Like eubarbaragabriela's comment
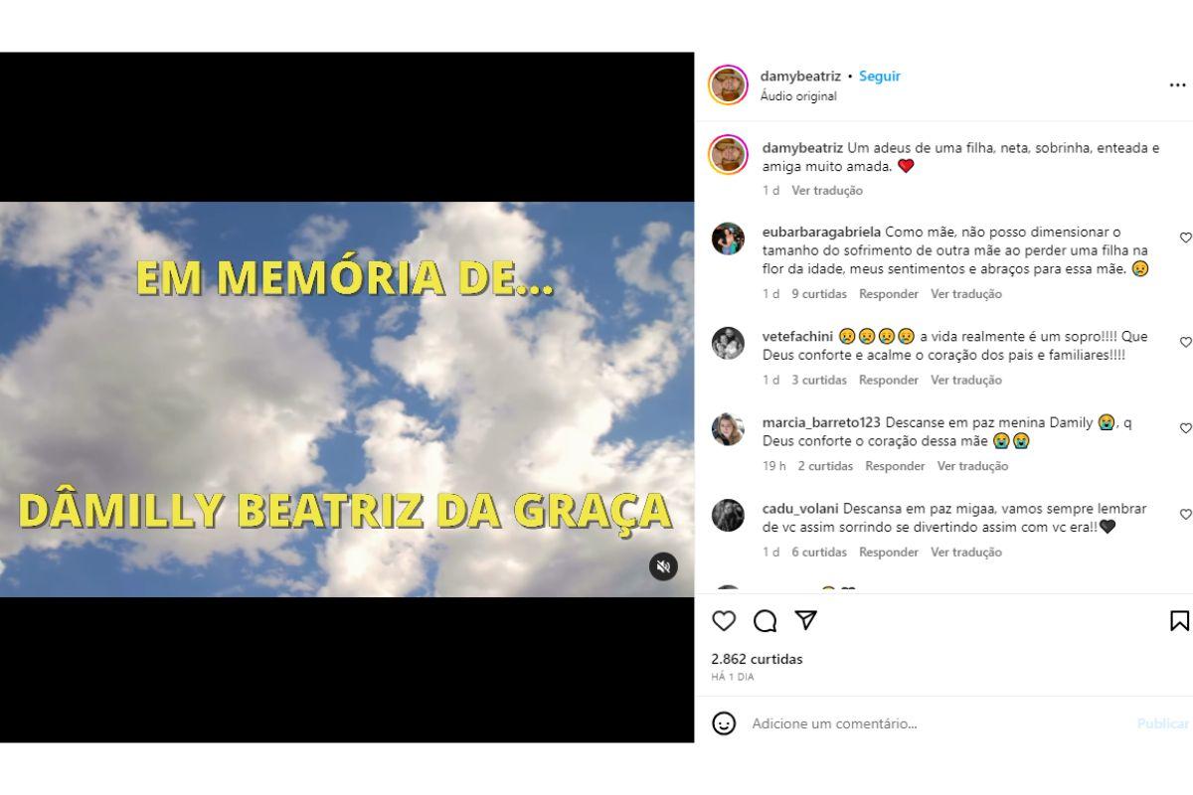Image resolution: width=1193 pixels, height=795 pixels. pyautogui.click(x=1185, y=238)
